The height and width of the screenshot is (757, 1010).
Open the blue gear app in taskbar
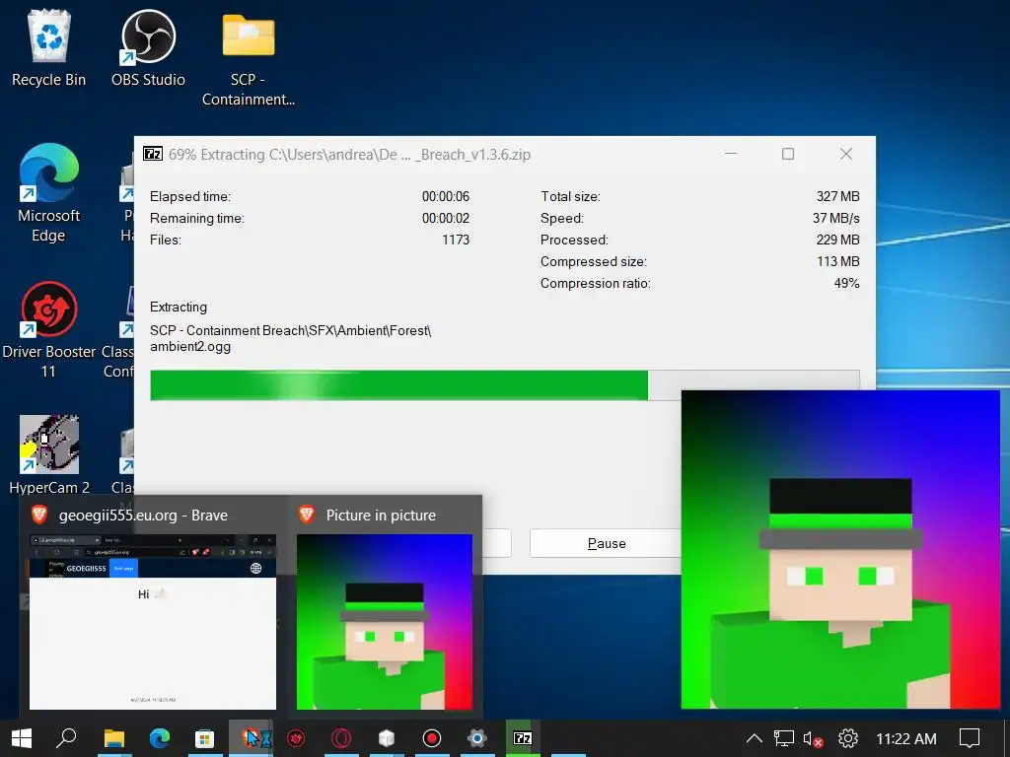[477, 738]
